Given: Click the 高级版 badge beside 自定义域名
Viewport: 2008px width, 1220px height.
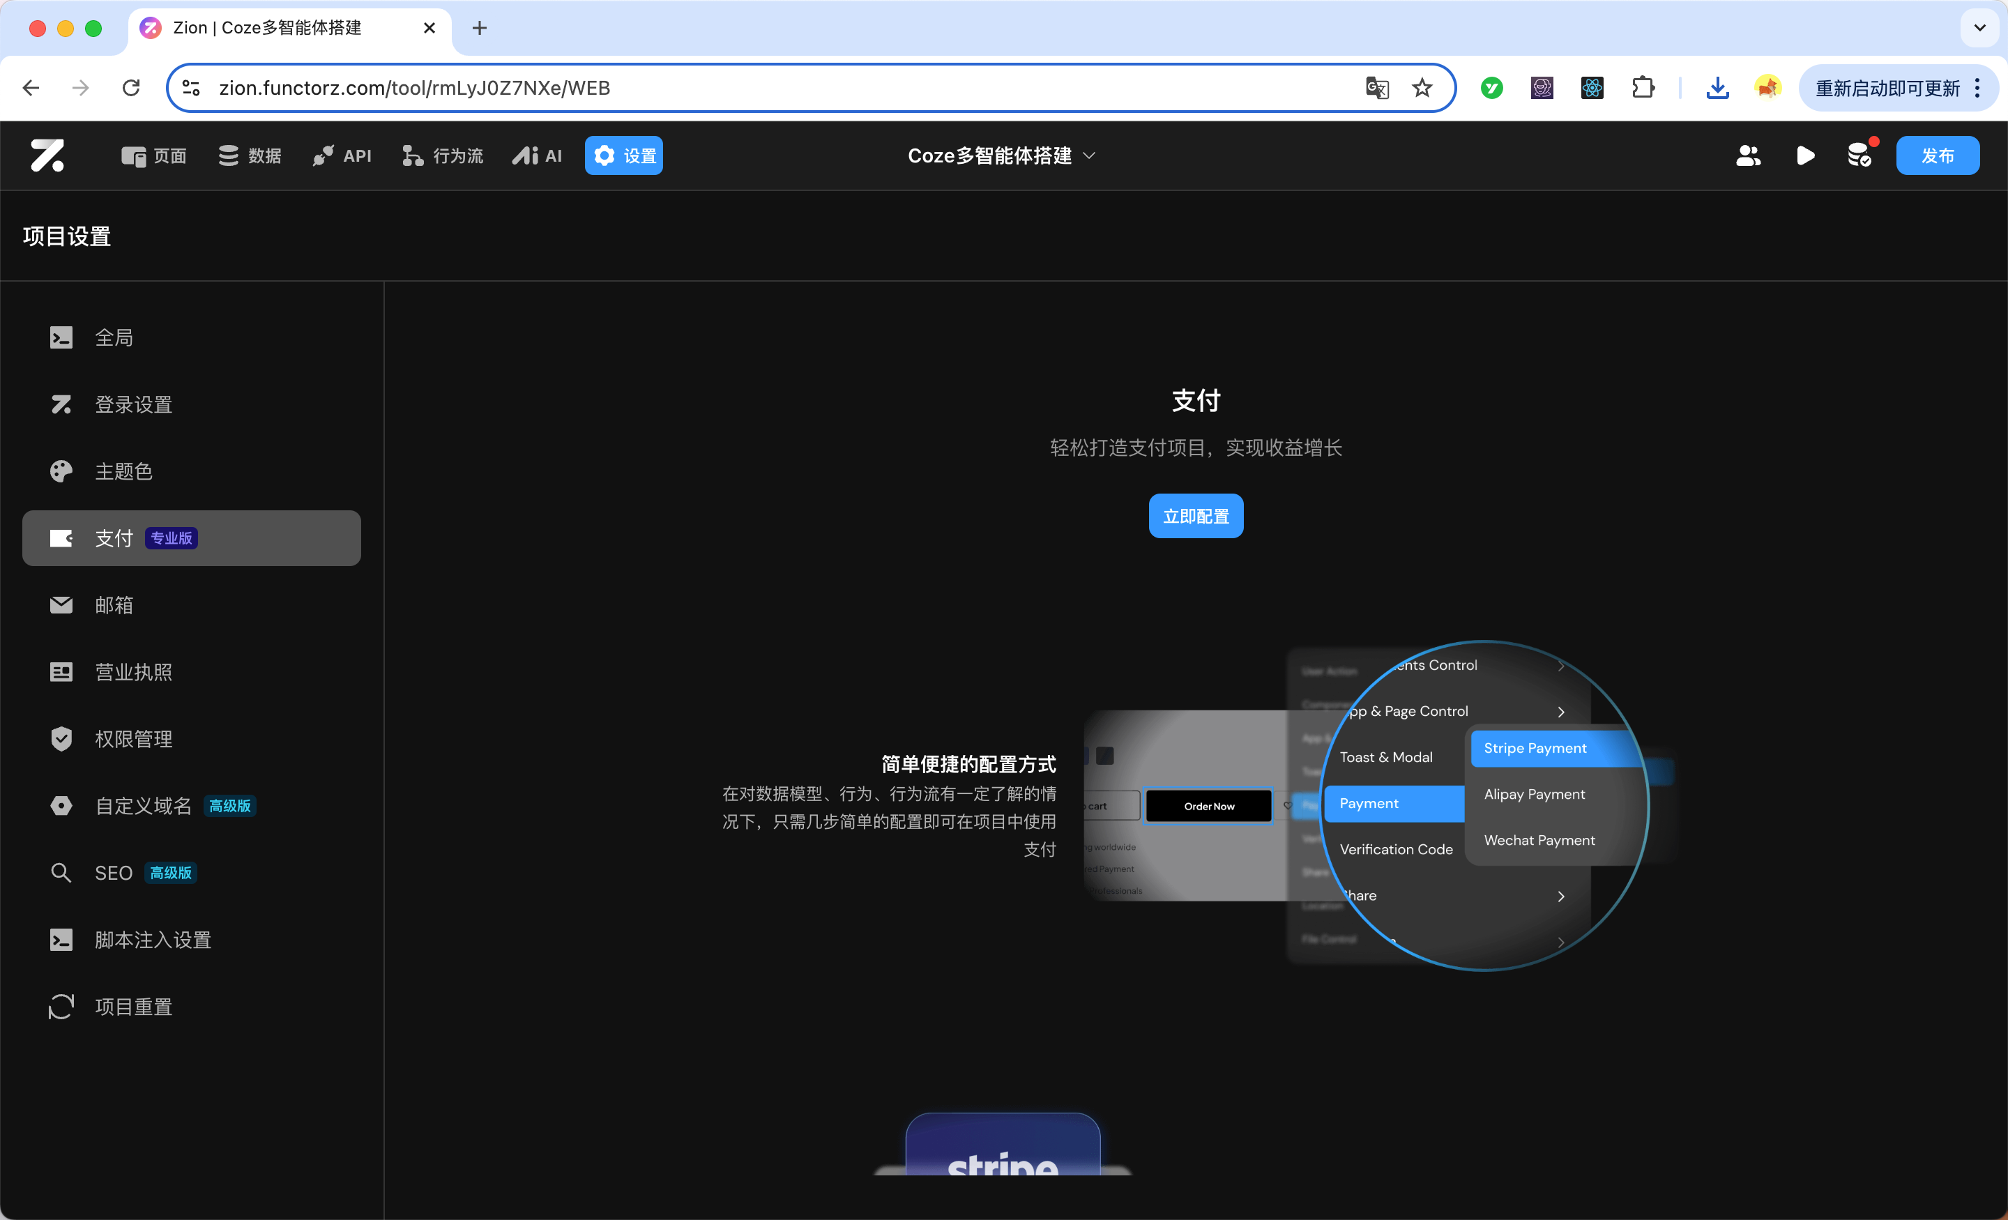Looking at the screenshot, I should point(230,806).
